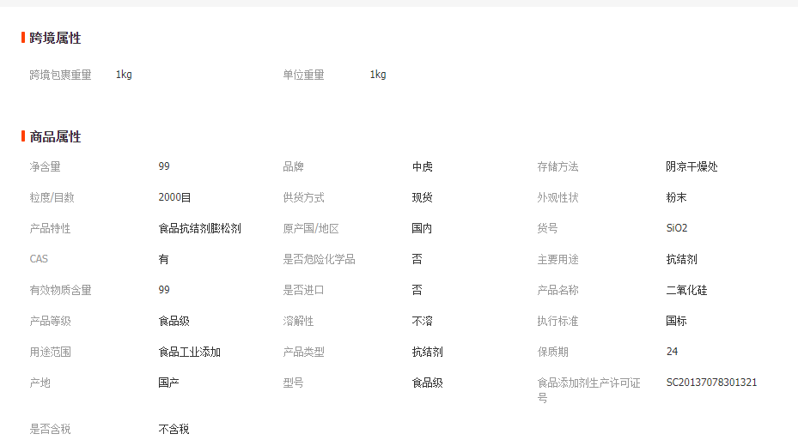Click the 跨境属性 section heading
This screenshot has height=440, width=798.
point(55,38)
